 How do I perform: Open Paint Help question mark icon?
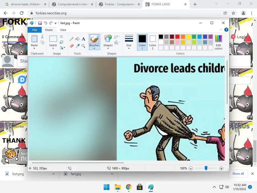tap(226, 30)
